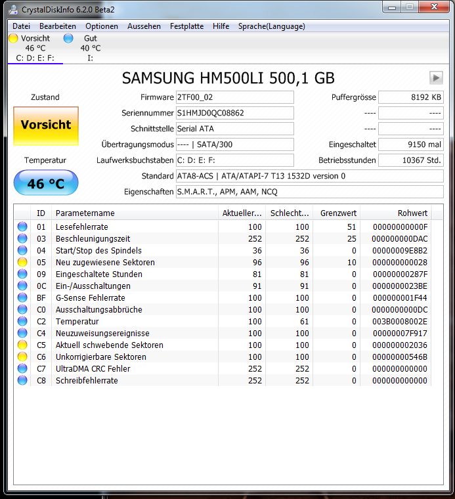Click blue status icon of Beschleunigungszeit row
The width and height of the screenshot is (455, 499).
click(22, 238)
